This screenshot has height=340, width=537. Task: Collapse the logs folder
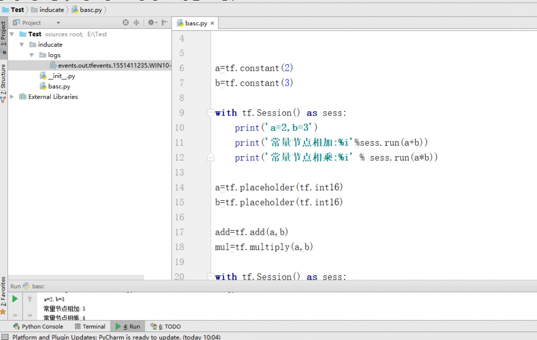click(32, 55)
